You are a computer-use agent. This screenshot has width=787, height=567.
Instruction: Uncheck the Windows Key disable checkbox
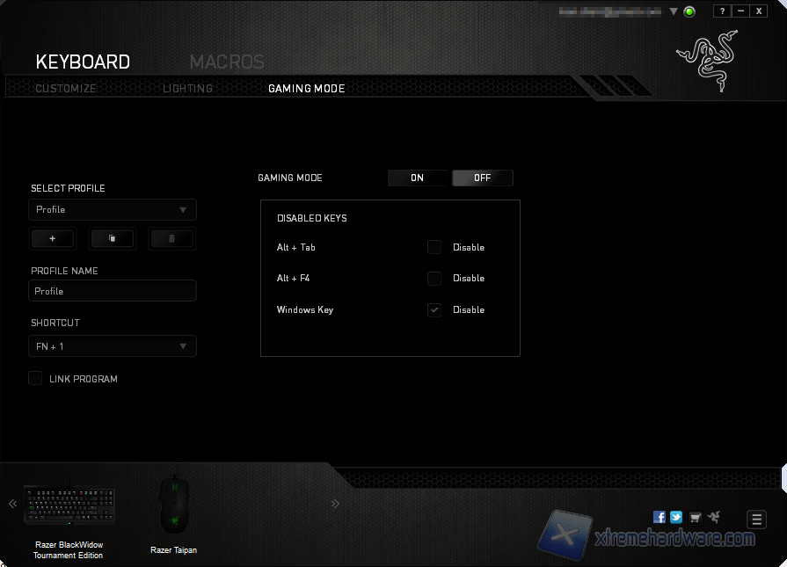pyautogui.click(x=434, y=310)
